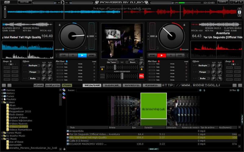Click the left pitch slider lock icon

tap(88, 36)
